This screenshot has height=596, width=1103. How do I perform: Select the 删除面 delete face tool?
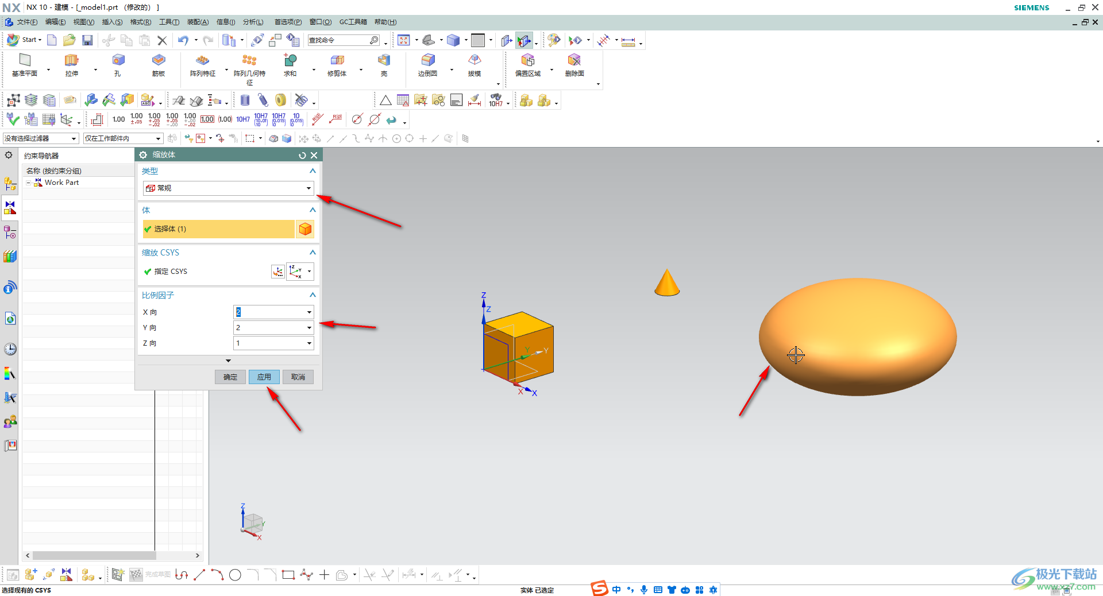coord(574,65)
